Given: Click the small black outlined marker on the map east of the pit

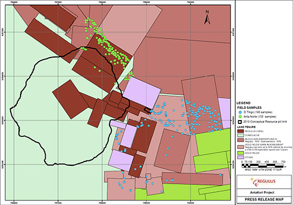Looking at the screenshot, I should pyautogui.click(x=148, y=110).
